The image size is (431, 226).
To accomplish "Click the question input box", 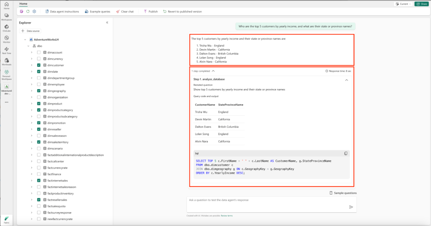I will (x=265, y=200).
